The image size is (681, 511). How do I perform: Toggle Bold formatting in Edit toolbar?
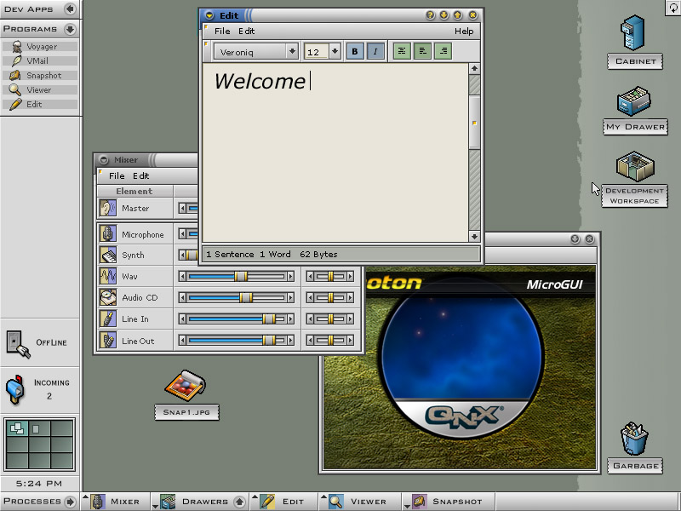point(355,51)
